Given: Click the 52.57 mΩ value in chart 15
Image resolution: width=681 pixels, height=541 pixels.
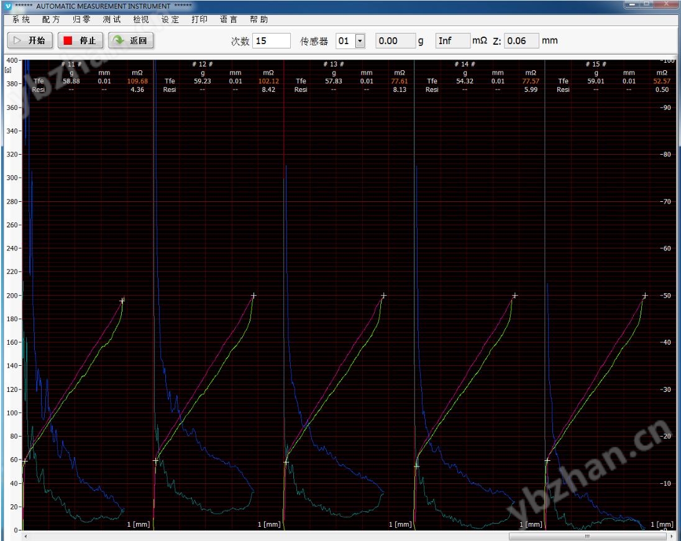Looking at the screenshot, I should coord(662,81).
